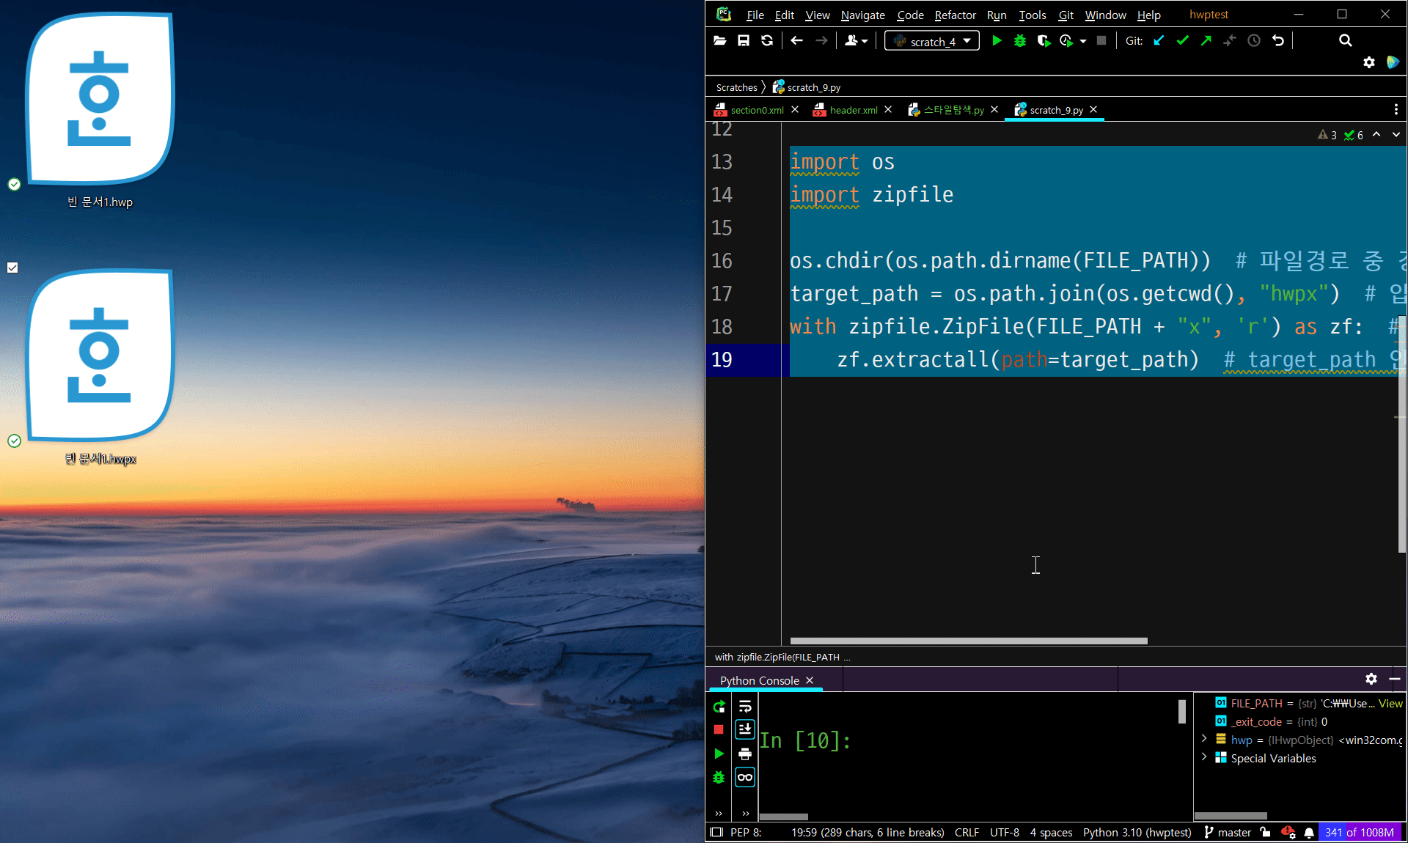The width and height of the screenshot is (1408, 843).
Task: Click the memory indicator 341 of 1008M
Action: coord(1359,832)
